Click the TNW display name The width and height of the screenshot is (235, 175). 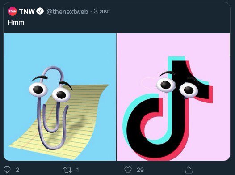(x=27, y=11)
